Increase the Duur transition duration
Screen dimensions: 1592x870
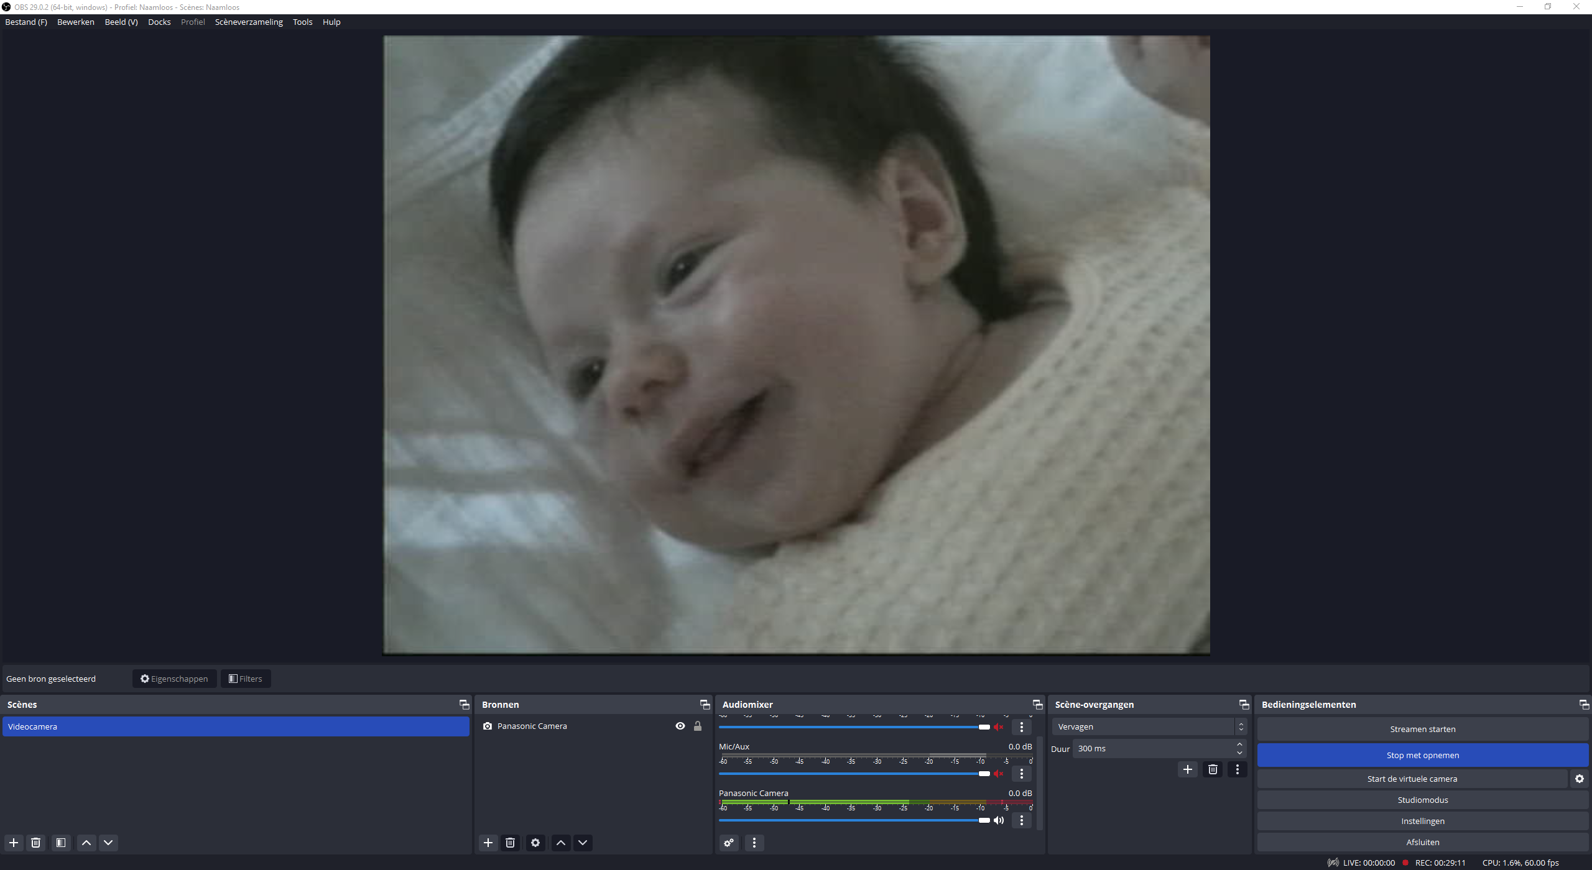pos(1239,744)
